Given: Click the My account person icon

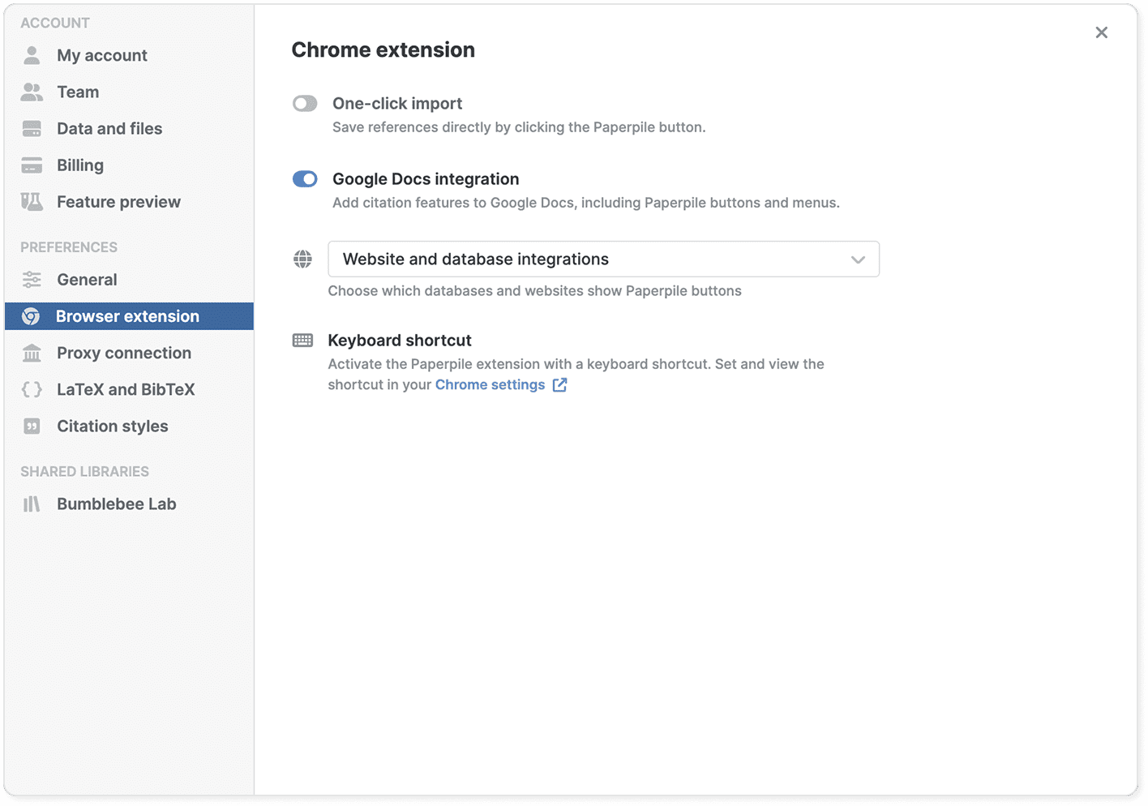Looking at the screenshot, I should [32, 55].
